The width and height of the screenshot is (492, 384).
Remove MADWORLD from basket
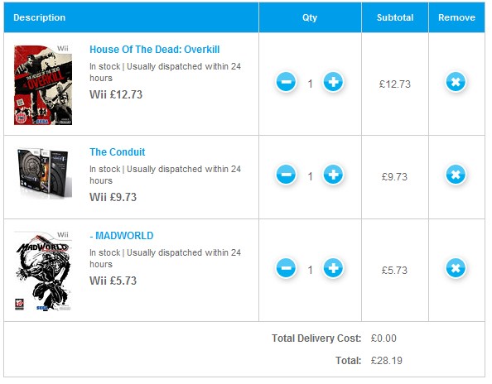click(x=456, y=268)
